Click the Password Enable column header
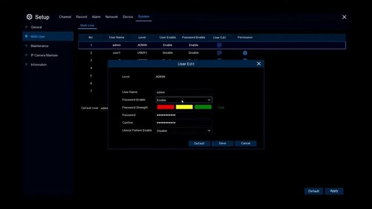The width and height of the screenshot is (372, 209). coord(194,37)
